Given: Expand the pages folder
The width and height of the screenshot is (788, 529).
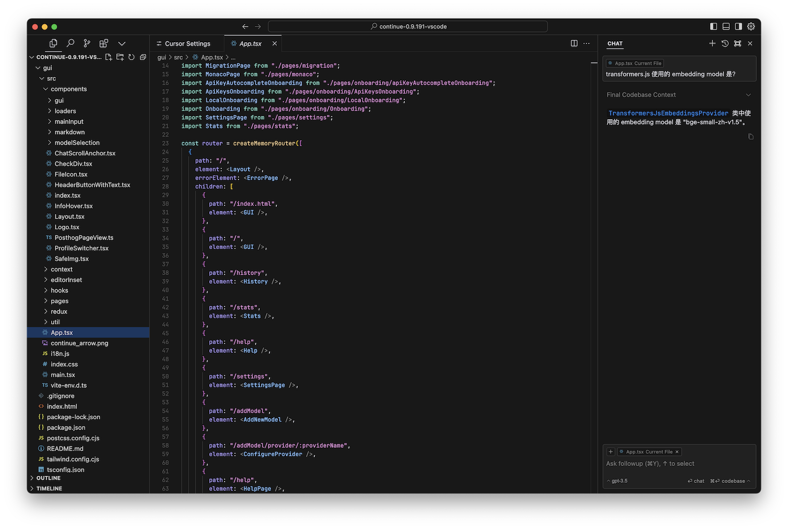Looking at the screenshot, I should click(60, 301).
